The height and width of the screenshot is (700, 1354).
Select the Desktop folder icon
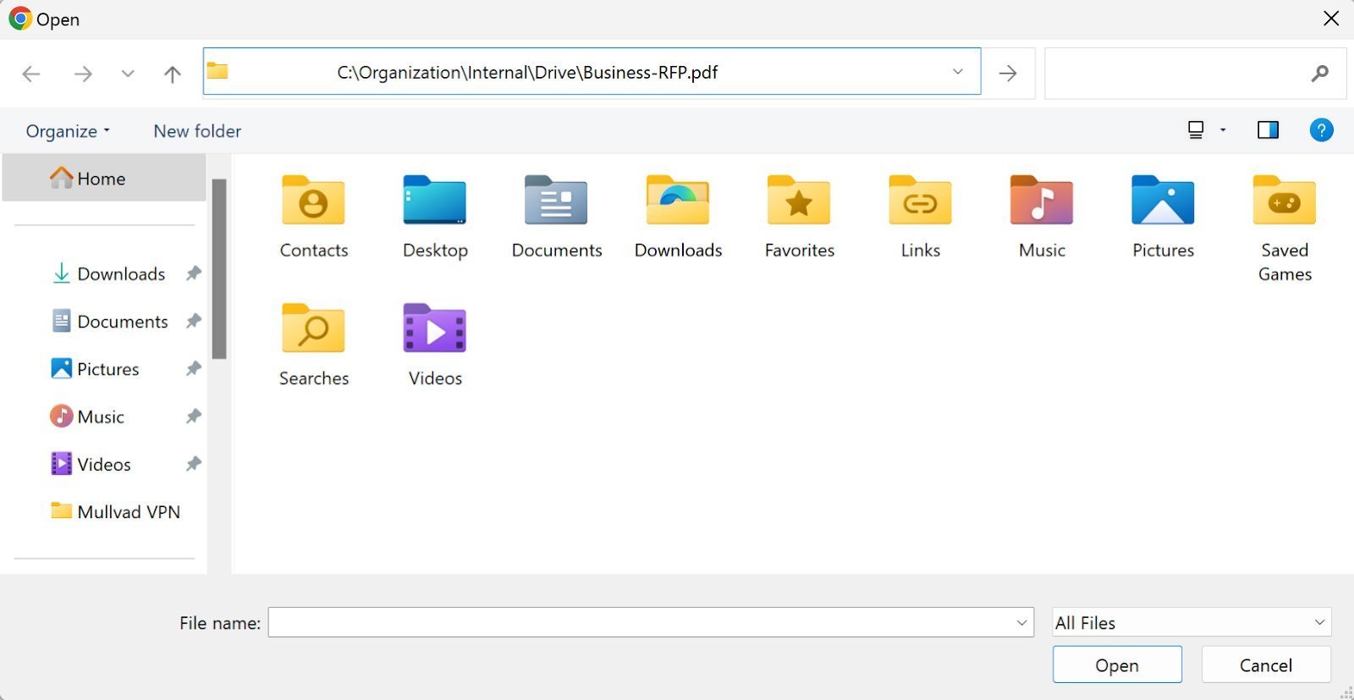point(435,201)
